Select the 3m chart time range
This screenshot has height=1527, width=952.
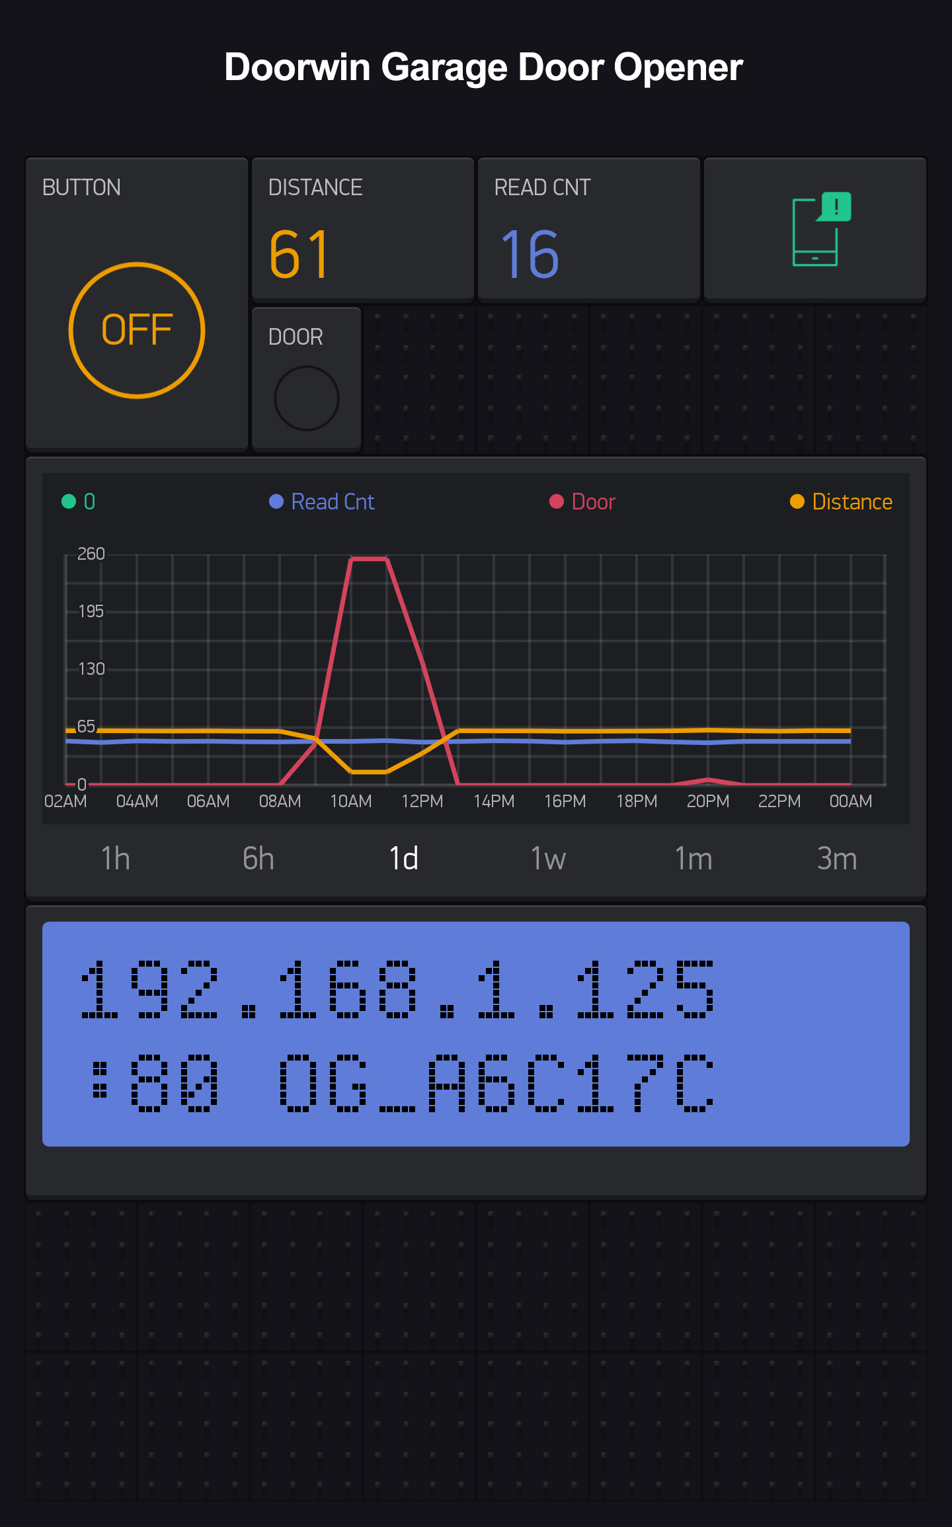click(837, 859)
